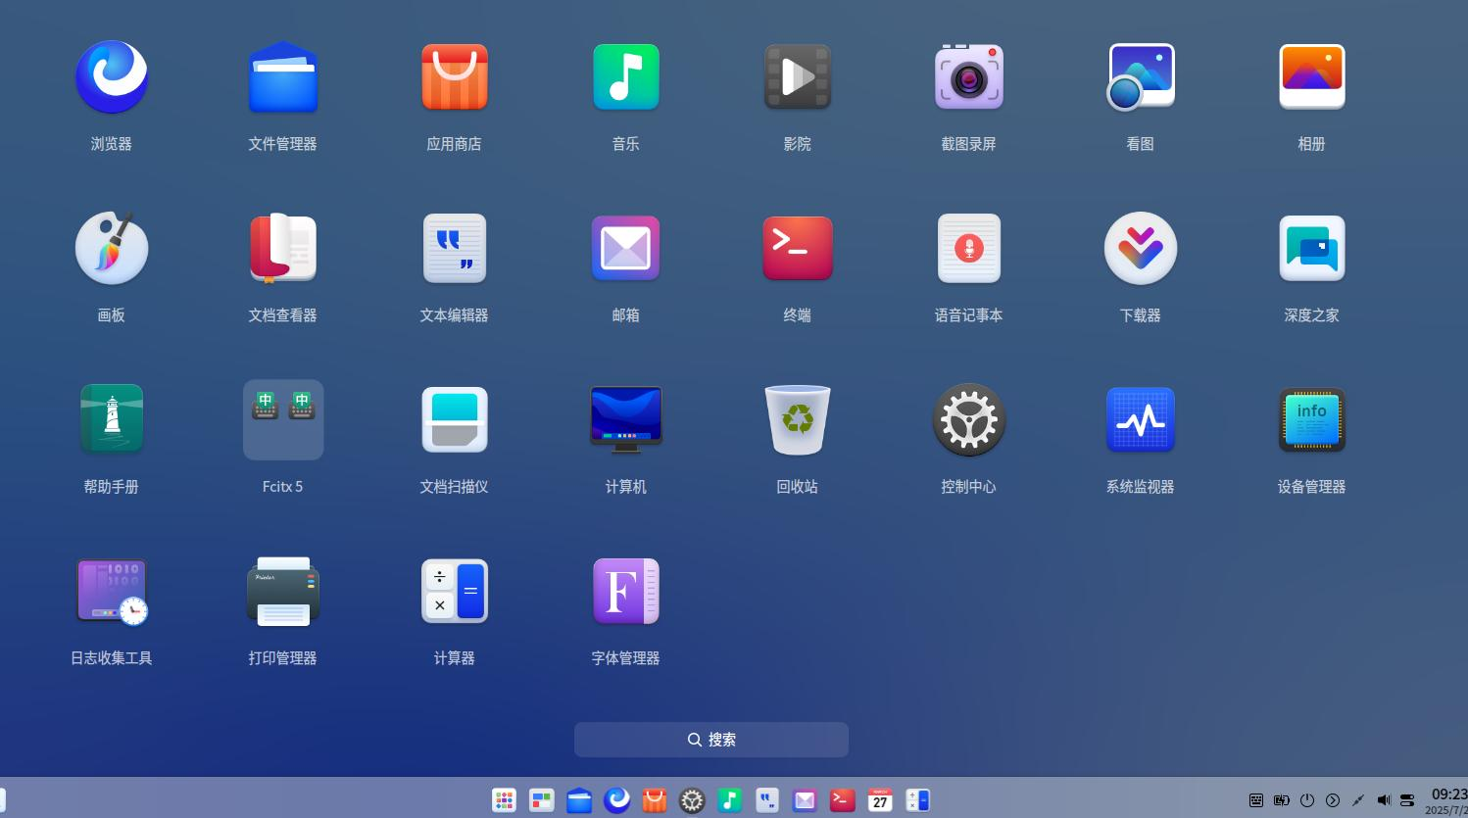
Task: Click the 搜索 search field
Action: pos(711,740)
